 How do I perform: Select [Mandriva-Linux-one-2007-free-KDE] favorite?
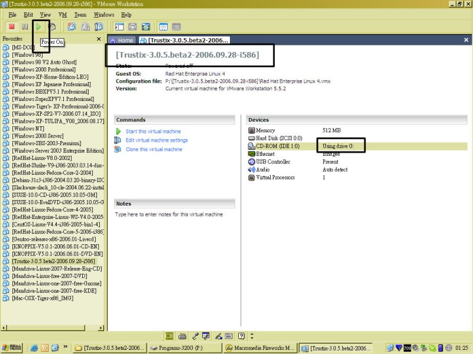tap(54, 291)
